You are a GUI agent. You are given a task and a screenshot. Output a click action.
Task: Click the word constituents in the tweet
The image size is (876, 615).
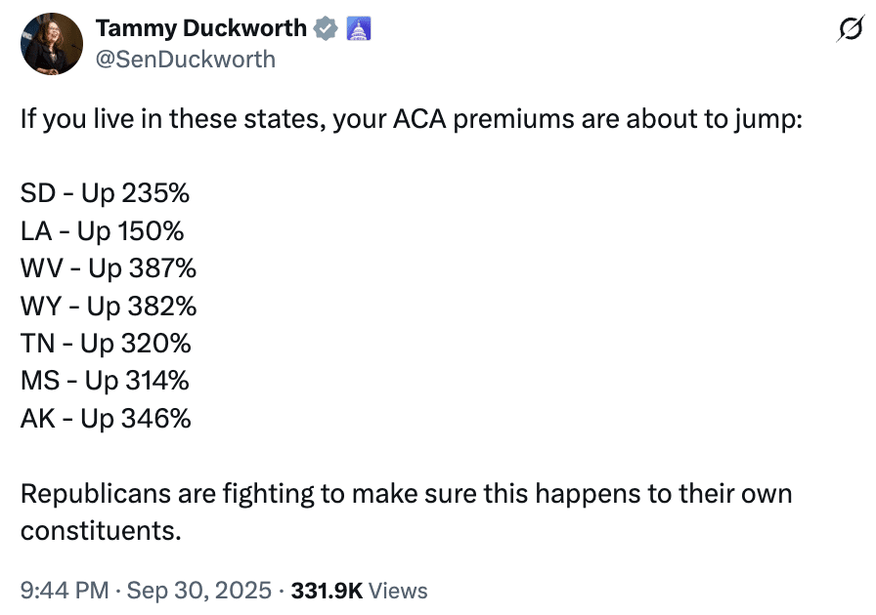[101, 531]
